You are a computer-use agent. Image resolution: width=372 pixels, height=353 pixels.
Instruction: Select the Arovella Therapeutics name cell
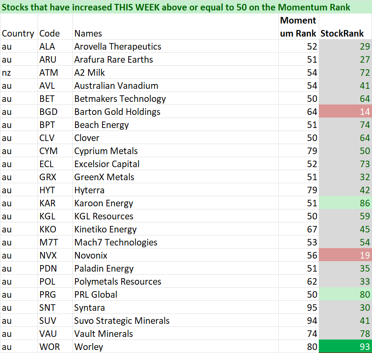tap(175, 46)
